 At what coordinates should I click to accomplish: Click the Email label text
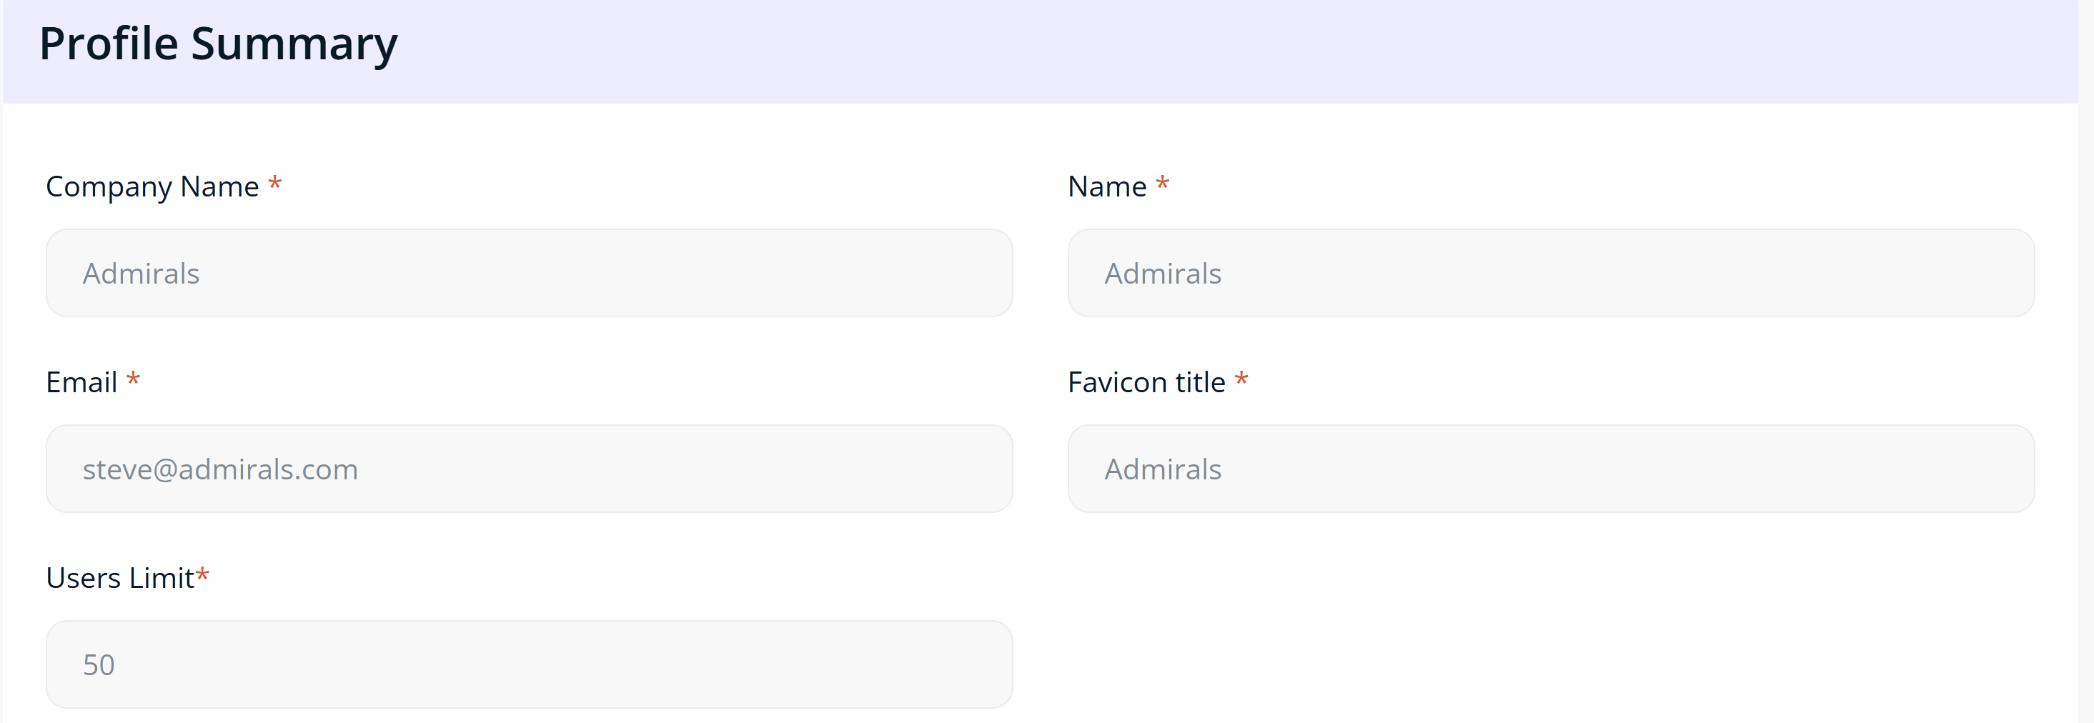click(x=81, y=383)
